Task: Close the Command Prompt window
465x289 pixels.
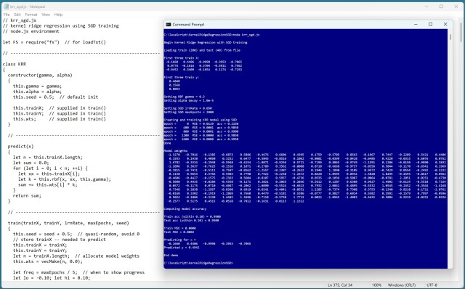Action: tap(445, 24)
